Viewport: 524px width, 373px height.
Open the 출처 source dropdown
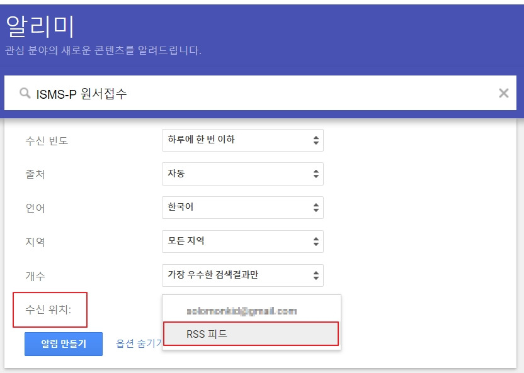pyautogui.click(x=242, y=174)
